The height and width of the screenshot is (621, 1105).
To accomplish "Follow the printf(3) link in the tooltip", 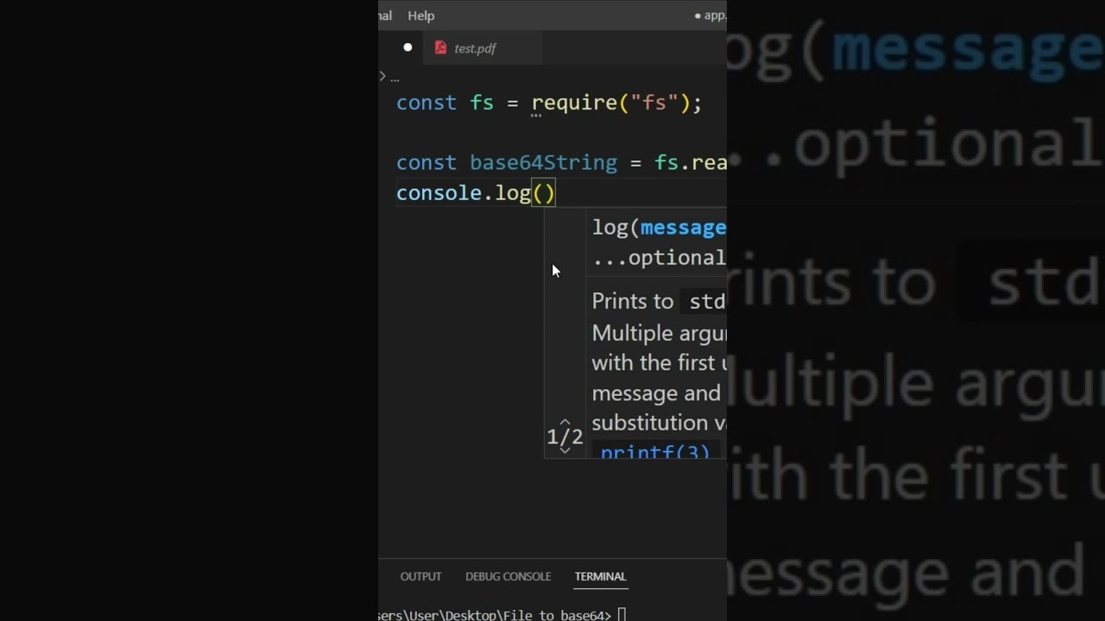I will pyautogui.click(x=655, y=452).
